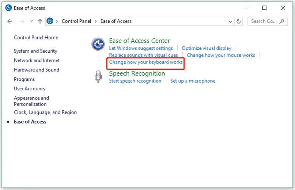Click Optimize visual display link

point(206,48)
